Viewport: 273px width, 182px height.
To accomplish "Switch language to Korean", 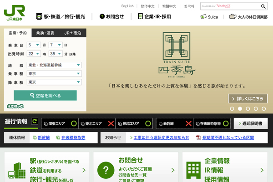I will [189, 6].
